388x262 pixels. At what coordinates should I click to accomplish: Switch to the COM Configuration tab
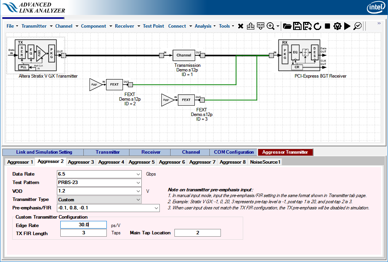pyautogui.click(x=234, y=152)
